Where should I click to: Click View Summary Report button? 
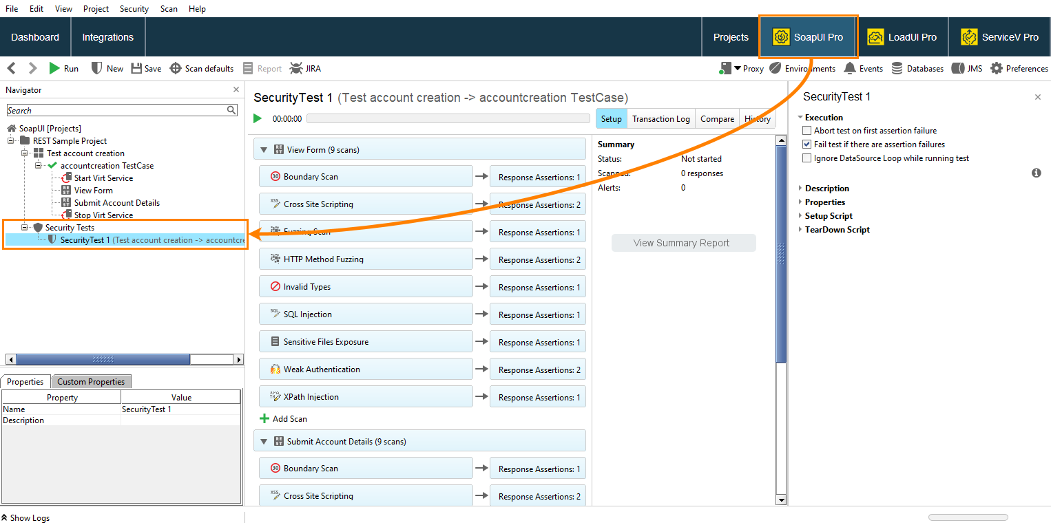click(684, 243)
